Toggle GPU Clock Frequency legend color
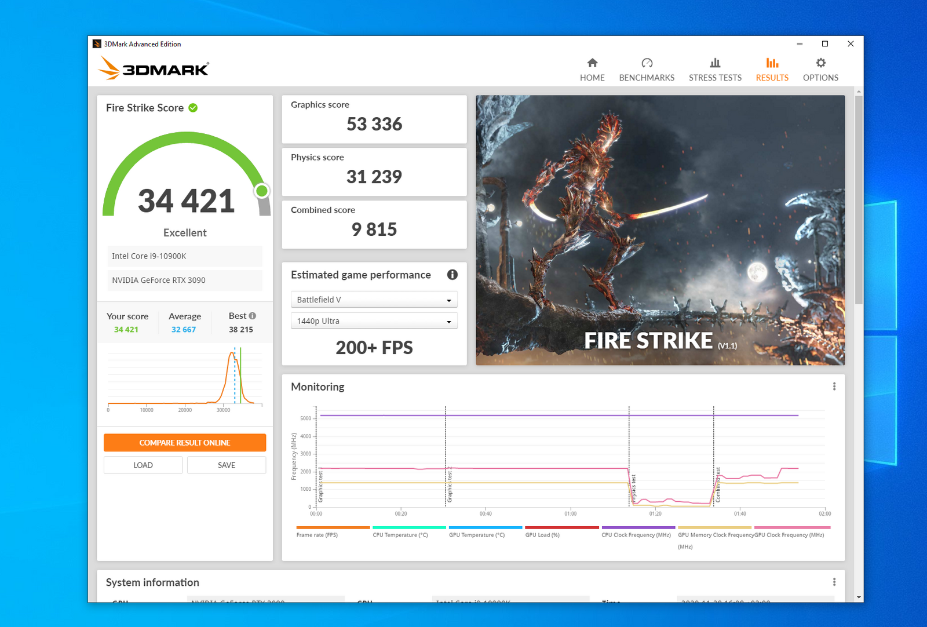 click(x=792, y=527)
